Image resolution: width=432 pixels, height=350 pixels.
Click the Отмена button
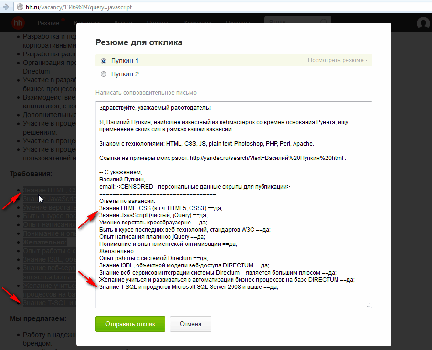pyautogui.click(x=190, y=324)
